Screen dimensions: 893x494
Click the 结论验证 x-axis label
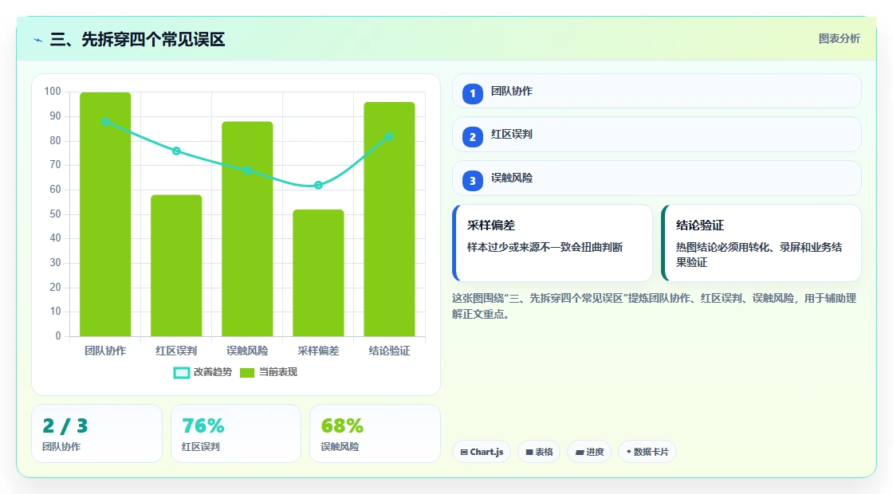pyautogui.click(x=390, y=351)
